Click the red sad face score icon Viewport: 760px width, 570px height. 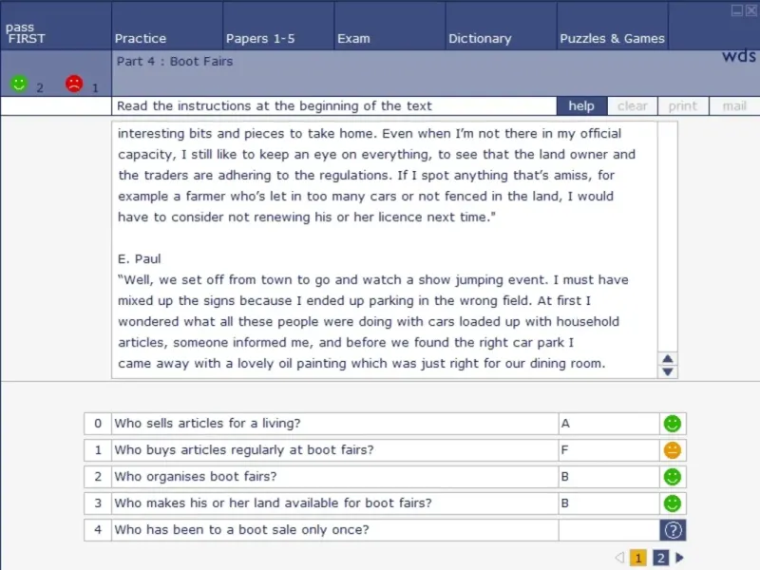pos(74,84)
